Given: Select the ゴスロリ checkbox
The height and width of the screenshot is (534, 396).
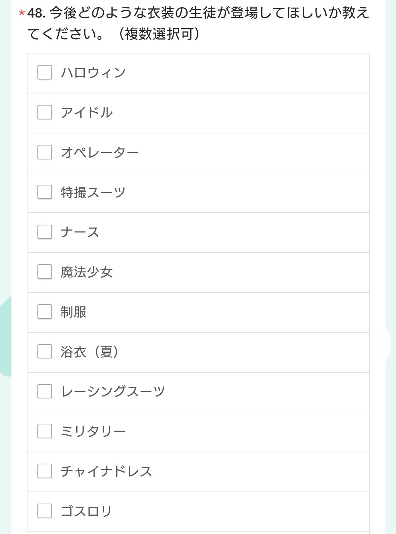Looking at the screenshot, I should (45, 511).
